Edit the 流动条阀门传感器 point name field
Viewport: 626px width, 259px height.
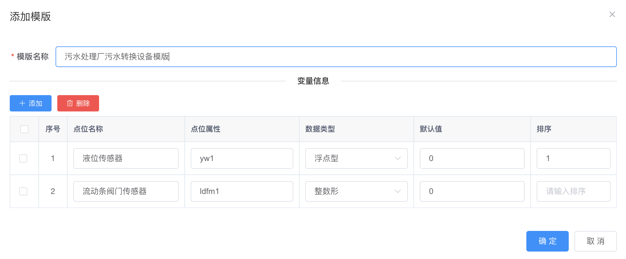coord(126,191)
